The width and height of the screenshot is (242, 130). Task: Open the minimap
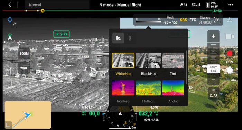click(x=28, y=115)
